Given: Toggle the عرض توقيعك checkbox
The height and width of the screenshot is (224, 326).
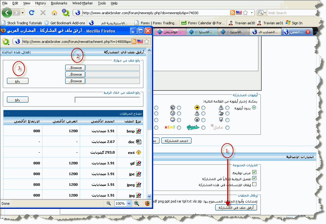Looking at the screenshot, I should 254,172.
